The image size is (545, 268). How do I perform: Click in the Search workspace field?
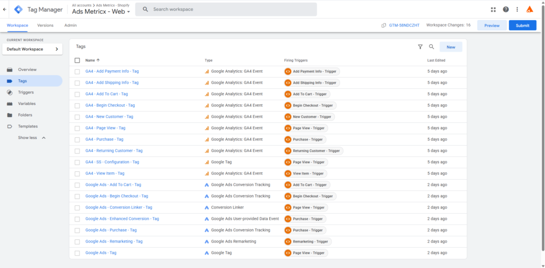pos(226,10)
